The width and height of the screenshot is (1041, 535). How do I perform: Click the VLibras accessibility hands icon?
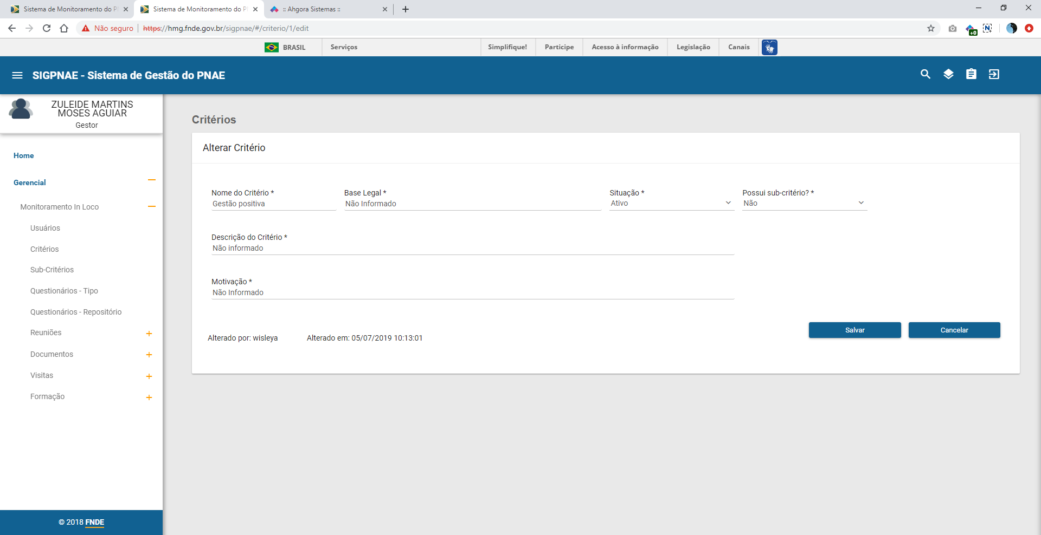769,48
